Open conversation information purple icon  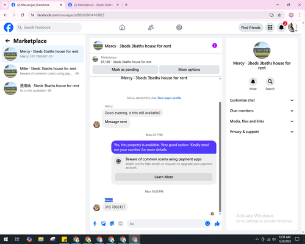(x=215, y=46)
